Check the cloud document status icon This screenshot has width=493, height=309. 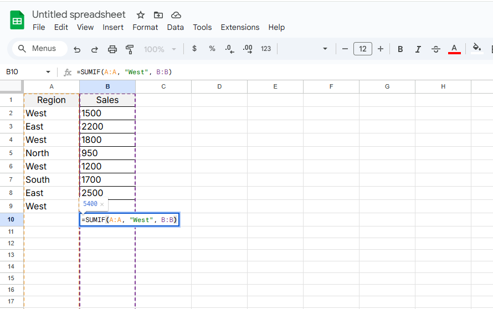click(x=176, y=15)
